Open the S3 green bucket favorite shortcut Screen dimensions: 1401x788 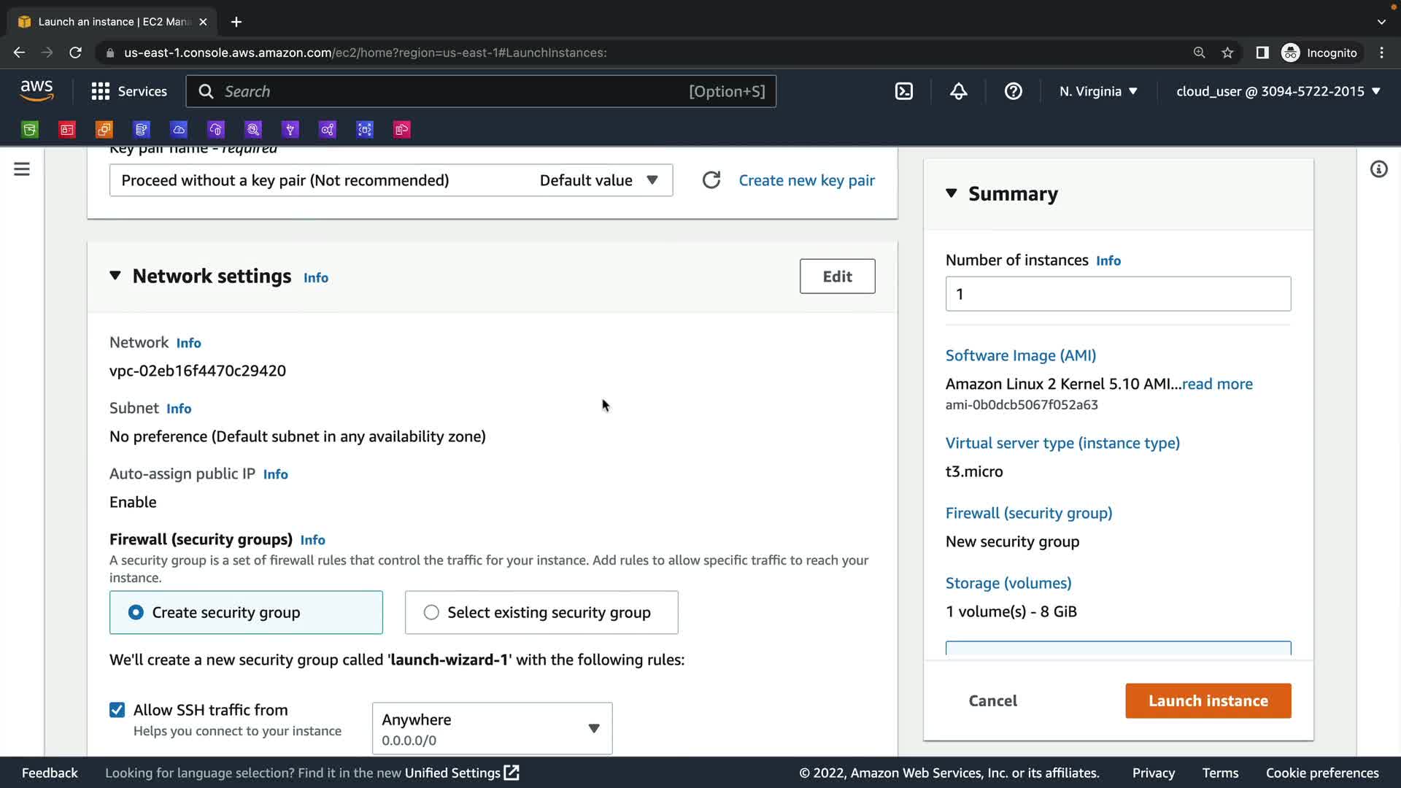30,130
